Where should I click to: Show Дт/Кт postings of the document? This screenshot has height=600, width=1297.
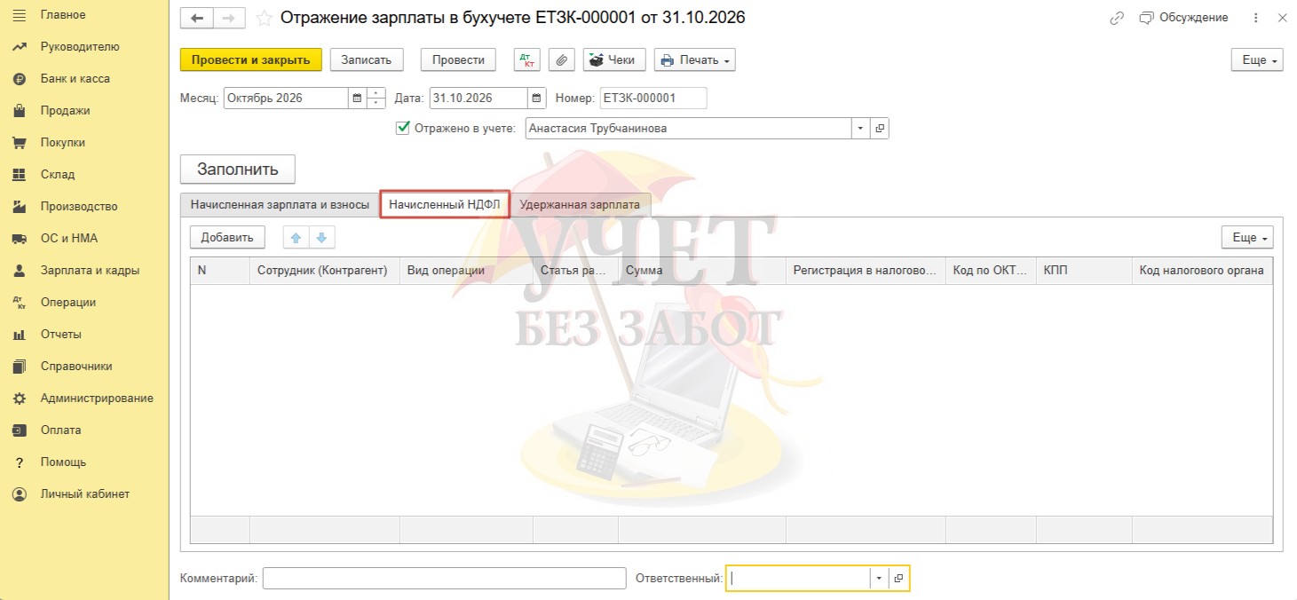527,59
